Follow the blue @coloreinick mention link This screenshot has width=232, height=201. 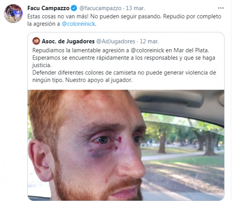pos(79,24)
